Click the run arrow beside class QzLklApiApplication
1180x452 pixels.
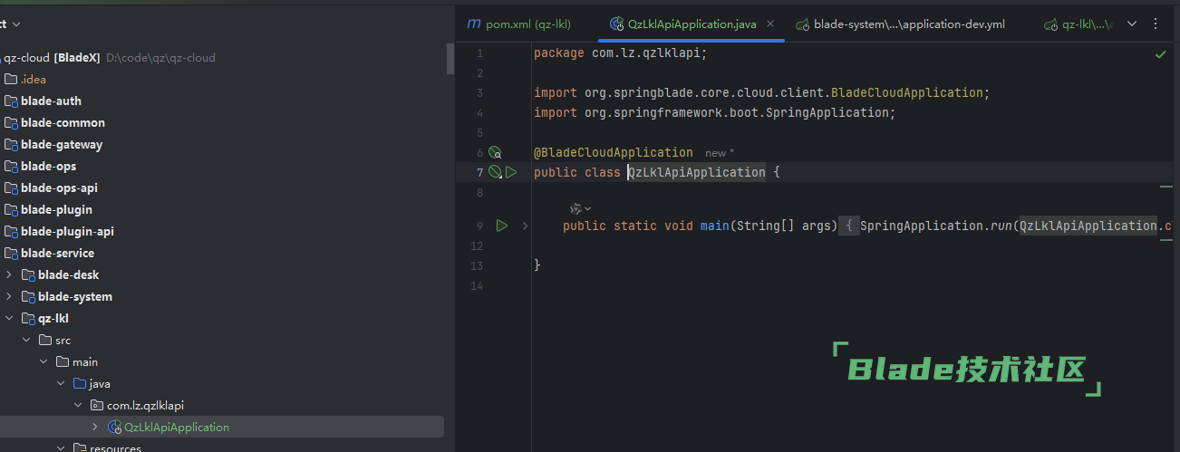(x=511, y=172)
